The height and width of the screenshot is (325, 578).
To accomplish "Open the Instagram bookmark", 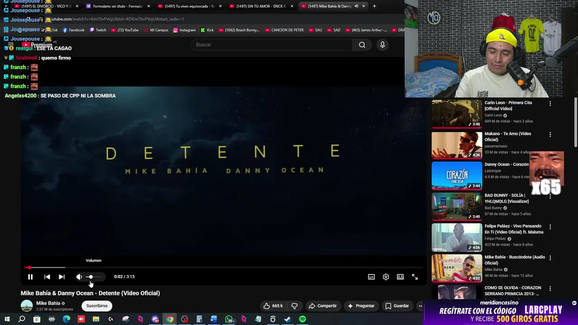I will pyautogui.click(x=184, y=30).
